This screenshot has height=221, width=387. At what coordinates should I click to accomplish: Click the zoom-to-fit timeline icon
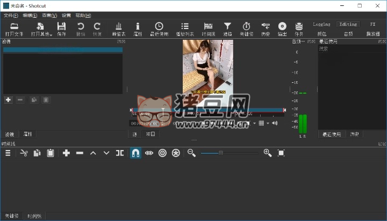[281, 153]
